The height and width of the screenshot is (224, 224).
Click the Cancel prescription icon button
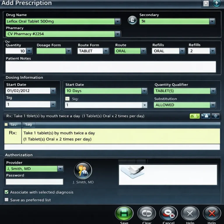(168, 213)
